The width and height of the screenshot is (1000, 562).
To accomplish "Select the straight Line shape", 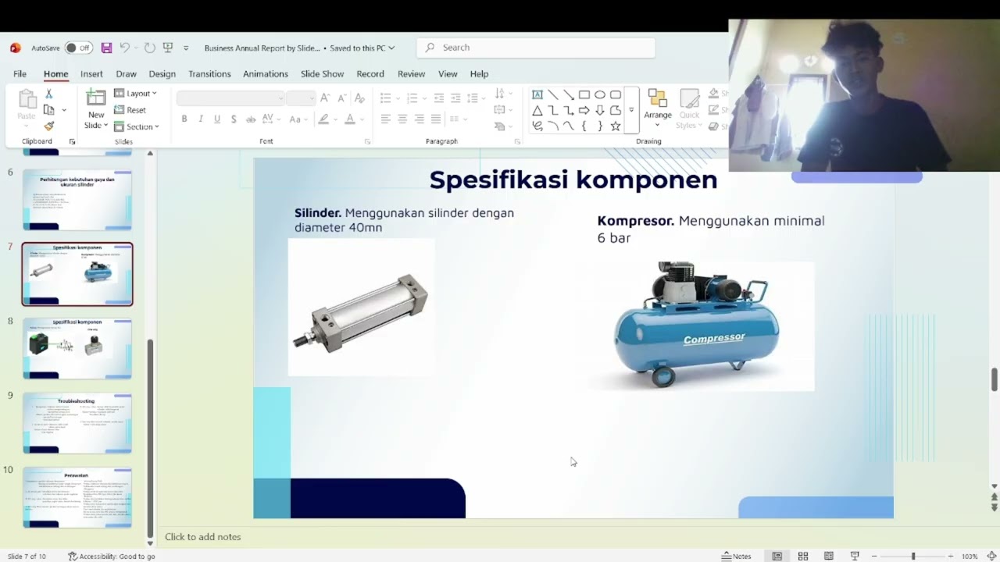I will point(553,94).
